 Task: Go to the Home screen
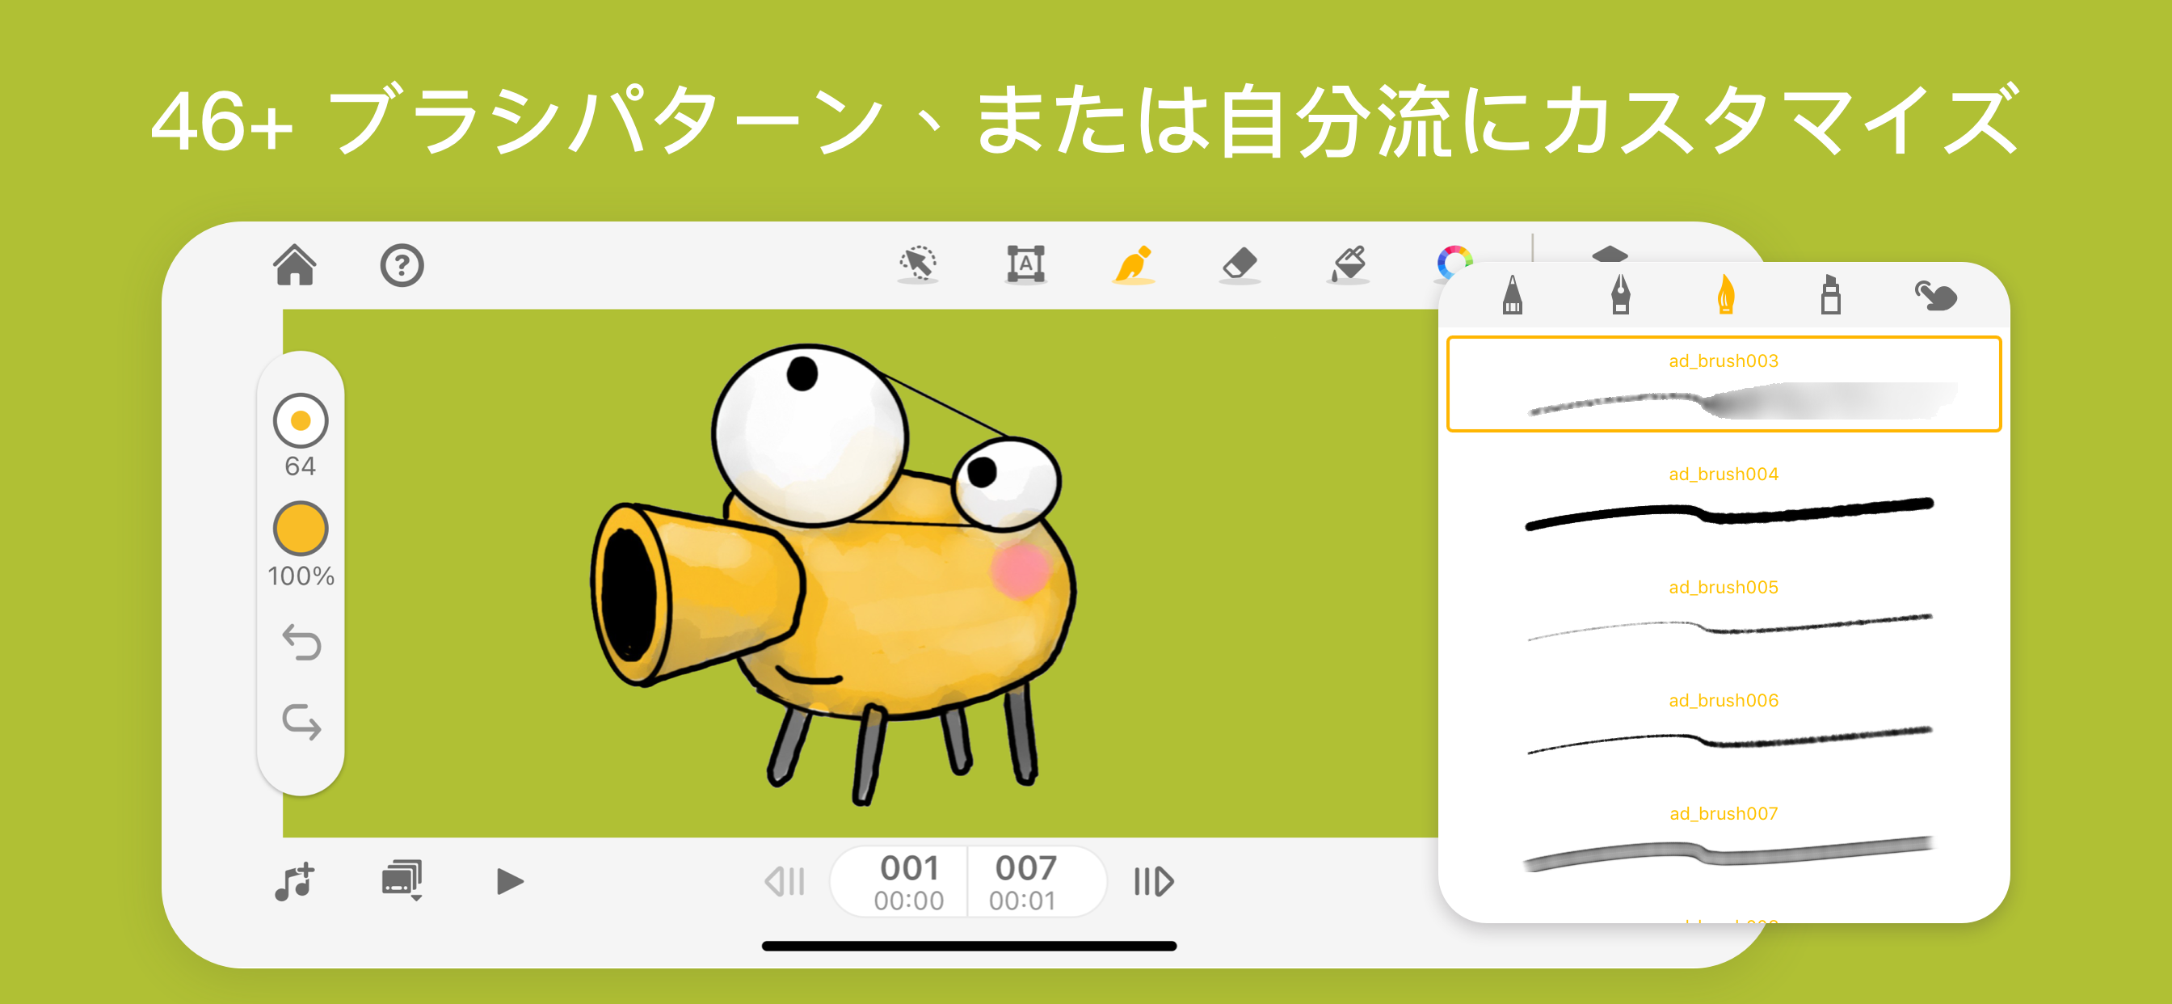[295, 265]
